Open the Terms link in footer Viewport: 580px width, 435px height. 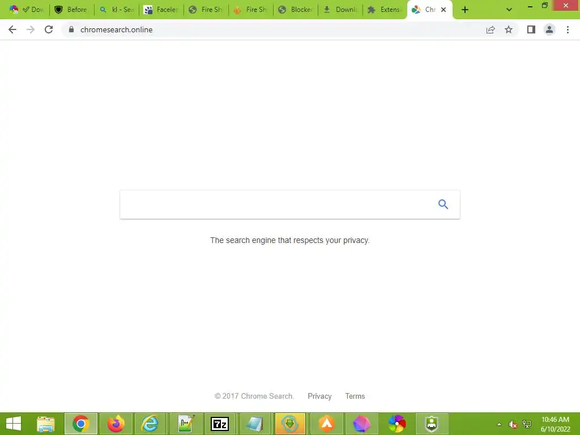point(355,396)
